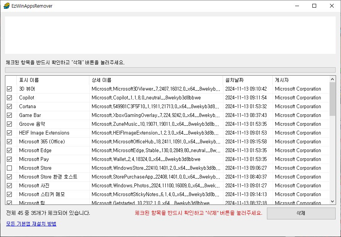Open 모든 기본앱 재설치 방법 link
341x237 pixels.
[x=31, y=224]
